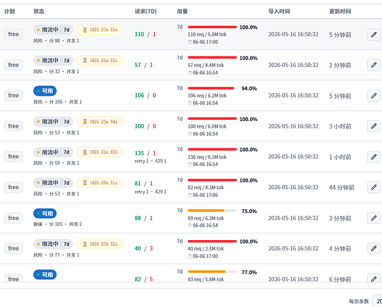Click the text 预热 · 分 106 · 并发 1
Viewport: 382px width, 307px height.
58,102
